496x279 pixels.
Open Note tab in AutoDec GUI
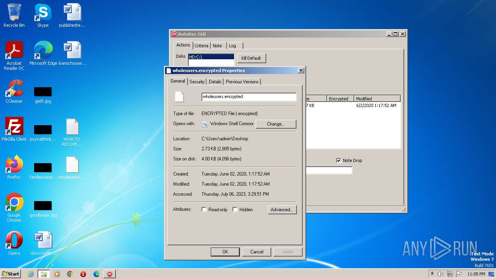tap(217, 46)
